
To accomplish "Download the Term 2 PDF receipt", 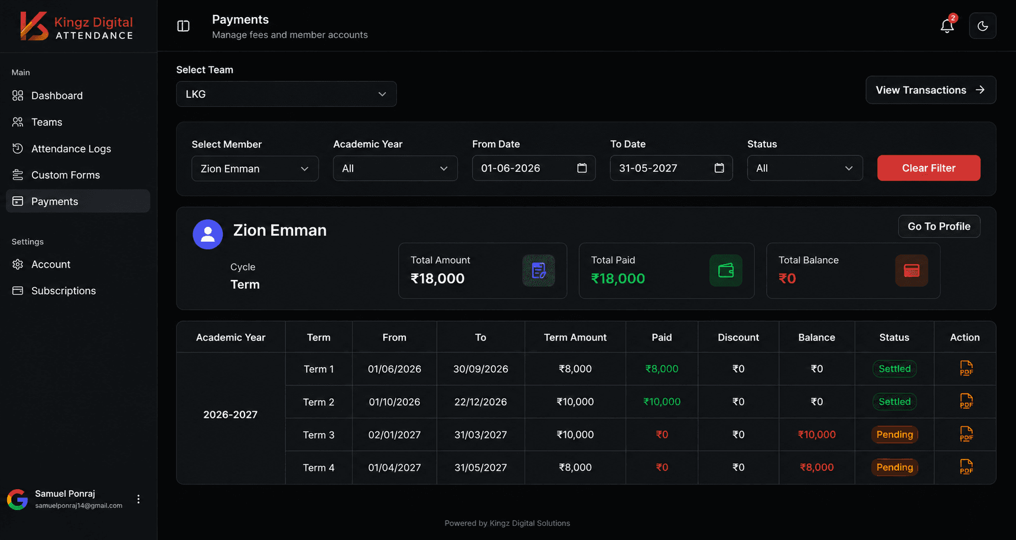I will 966,401.
